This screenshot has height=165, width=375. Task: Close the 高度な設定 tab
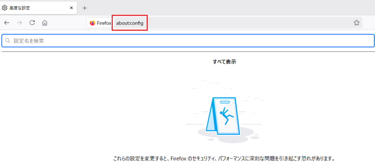(x=71, y=8)
